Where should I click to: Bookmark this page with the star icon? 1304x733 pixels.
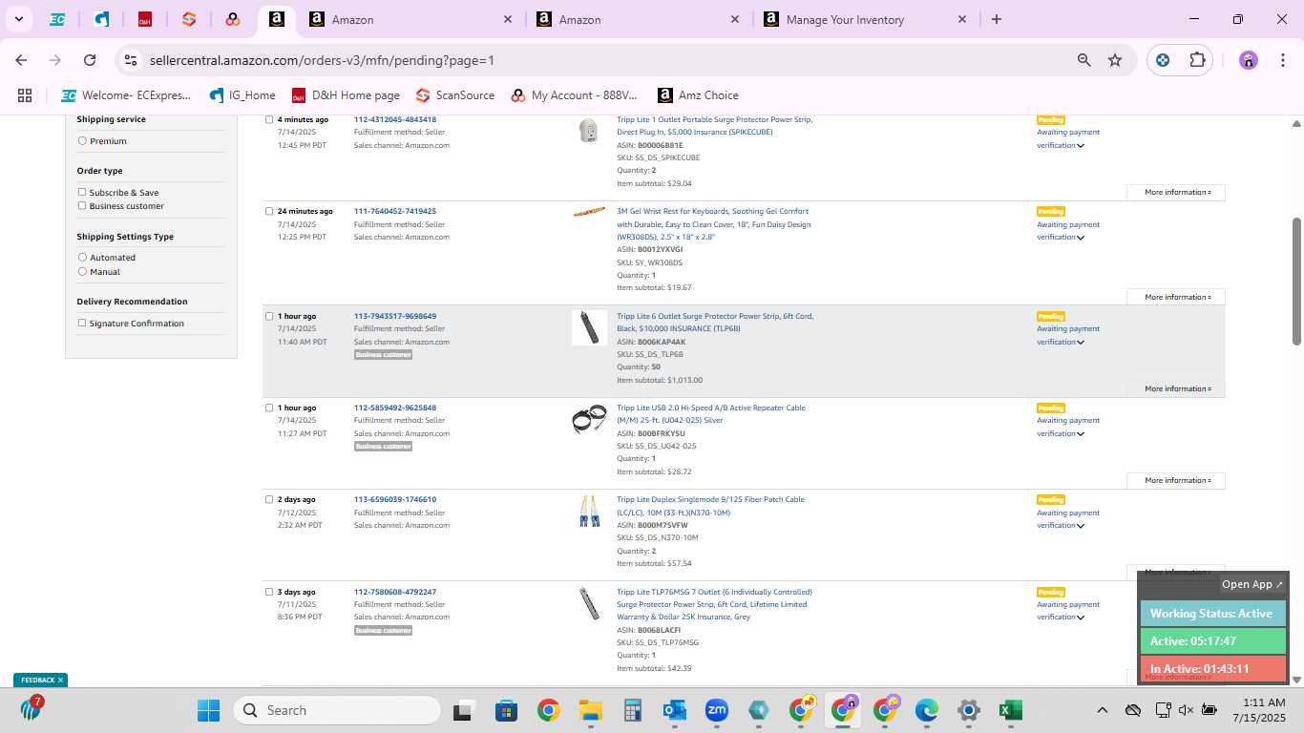(1115, 60)
